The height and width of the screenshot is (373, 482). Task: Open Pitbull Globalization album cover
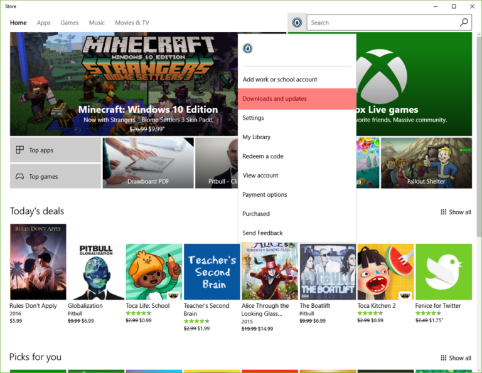click(x=96, y=271)
